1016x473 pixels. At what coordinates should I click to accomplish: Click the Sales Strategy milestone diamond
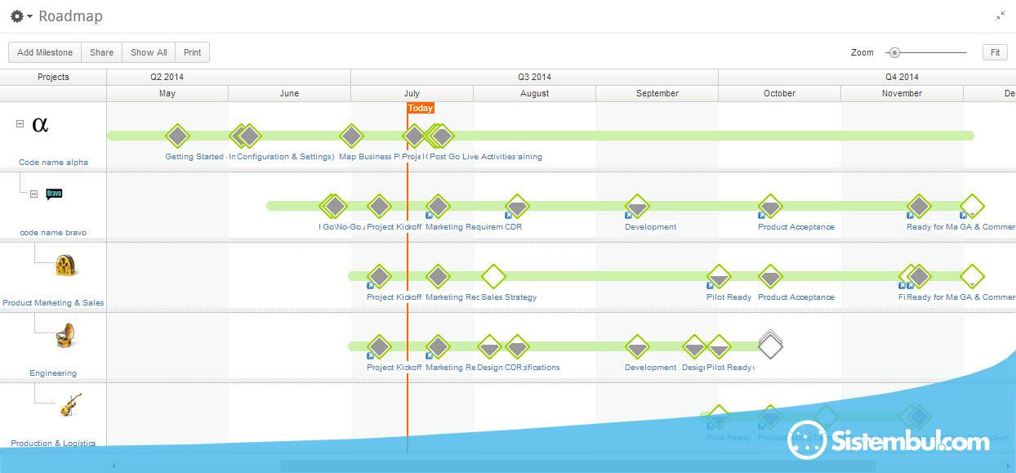[x=492, y=276]
